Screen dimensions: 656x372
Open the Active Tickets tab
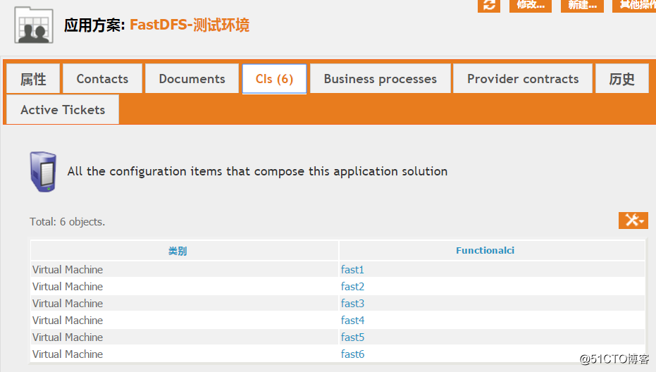click(63, 110)
